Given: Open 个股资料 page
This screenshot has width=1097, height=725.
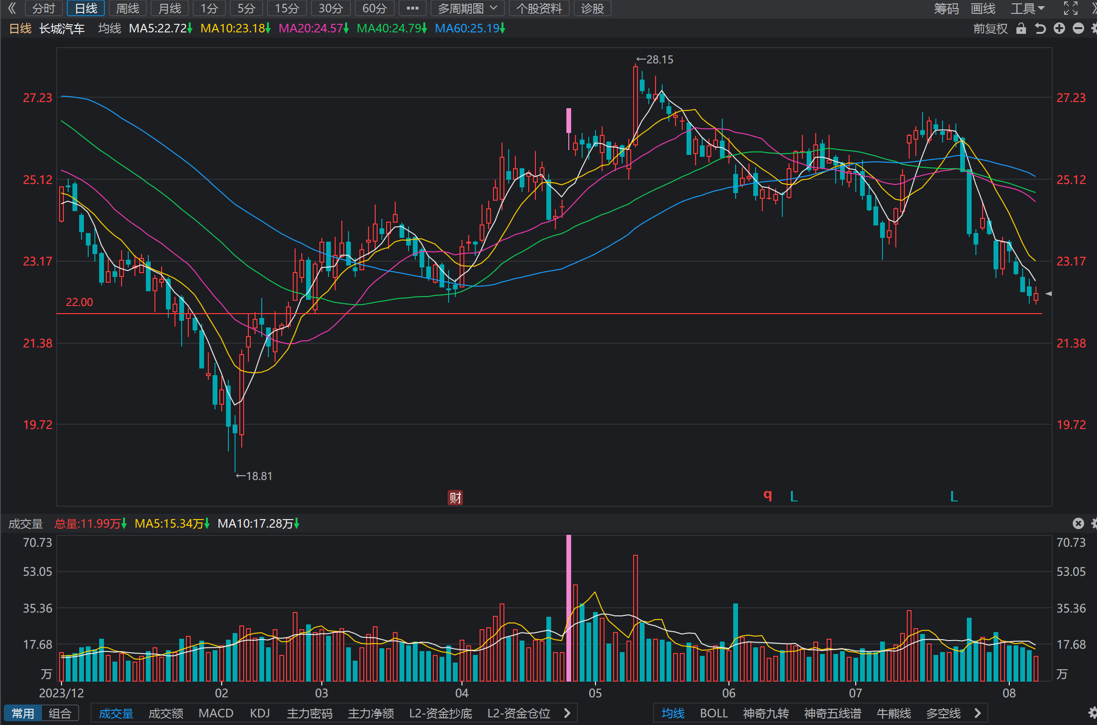Looking at the screenshot, I should 539,8.
